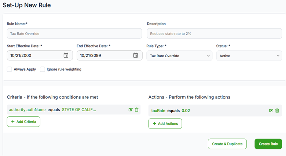The height and width of the screenshot is (156, 286).
Task: Edit the taxRate action row
Action: pyautogui.click(x=271, y=110)
